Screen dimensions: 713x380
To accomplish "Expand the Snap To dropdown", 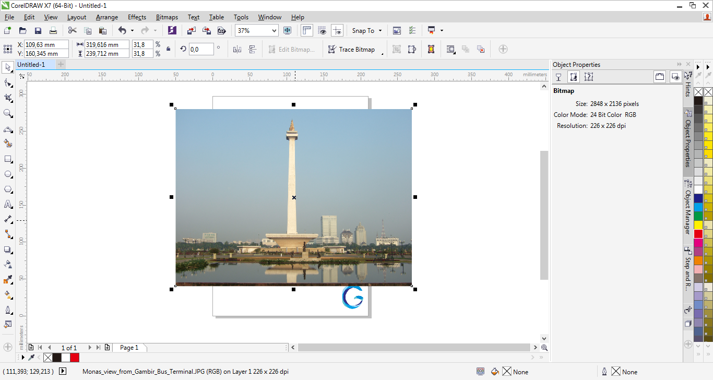I will click(x=380, y=30).
